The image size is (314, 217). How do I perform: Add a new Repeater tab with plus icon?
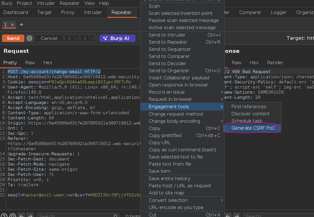tap(21, 25)
